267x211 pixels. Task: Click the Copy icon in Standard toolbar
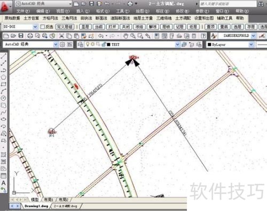click(x=69, y=36)
